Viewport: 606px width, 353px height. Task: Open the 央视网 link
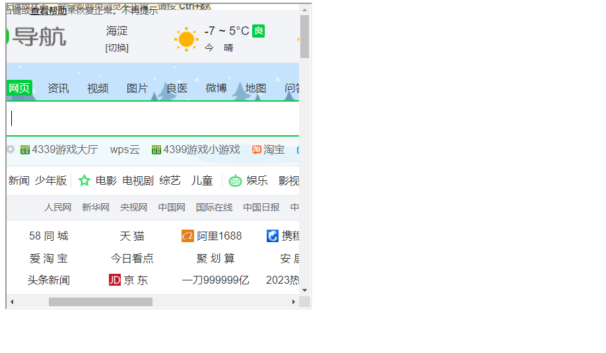coord(134,207)
